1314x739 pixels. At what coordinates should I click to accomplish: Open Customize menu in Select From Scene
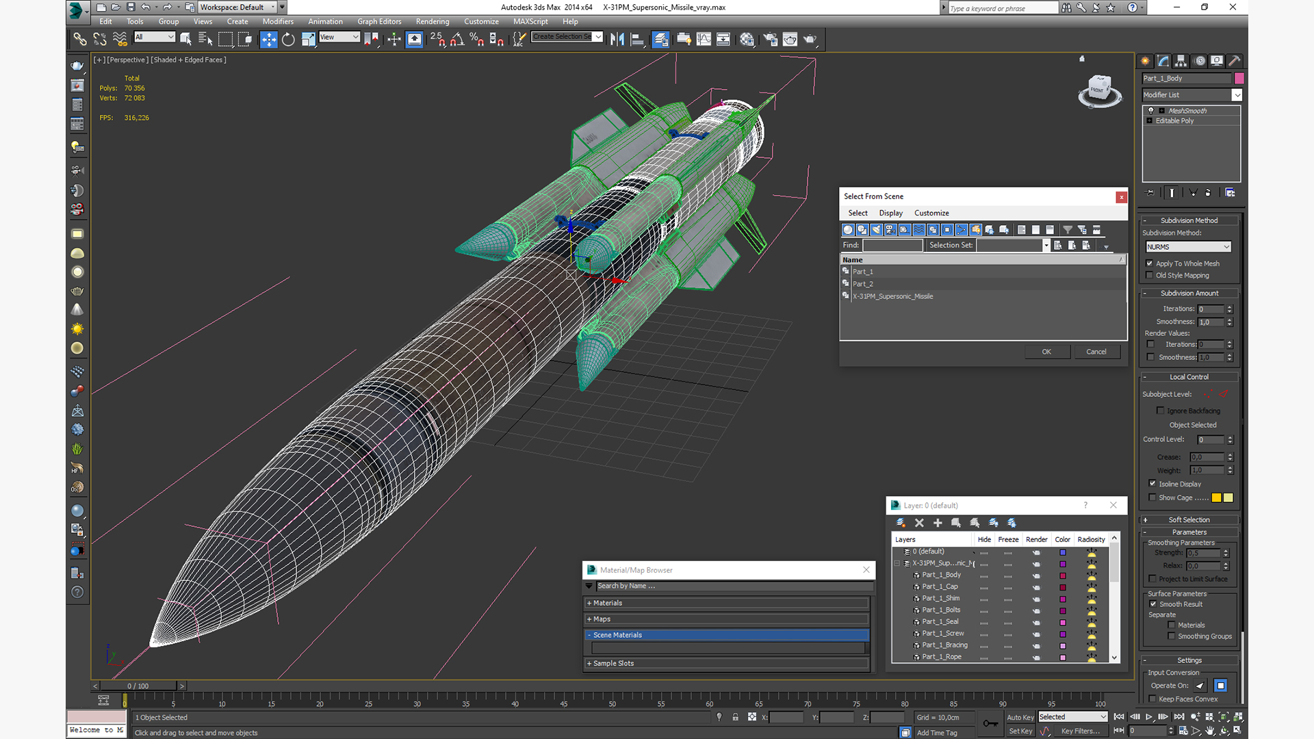pyautogui.click(x=931, y=213)
